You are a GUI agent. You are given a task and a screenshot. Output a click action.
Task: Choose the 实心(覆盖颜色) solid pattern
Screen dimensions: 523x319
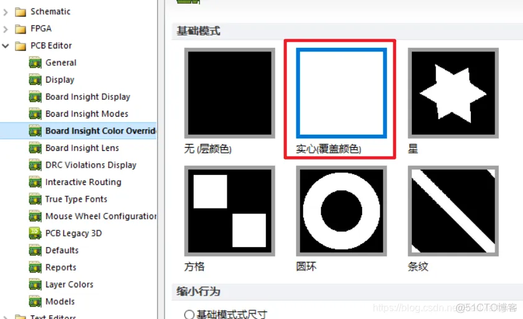(341, 93)
